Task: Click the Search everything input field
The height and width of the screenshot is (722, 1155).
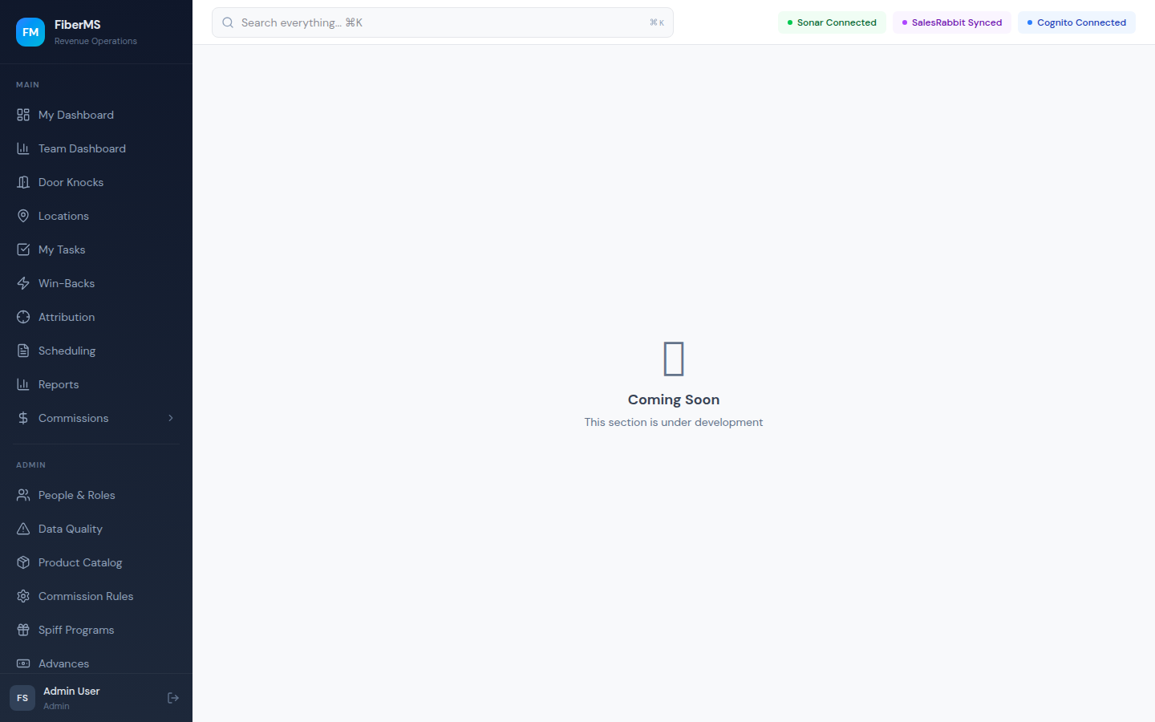Action: pos(441,22)
